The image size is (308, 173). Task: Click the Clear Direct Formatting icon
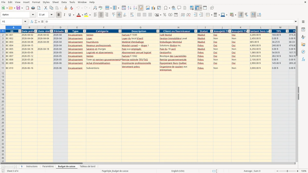pos(72,8)
